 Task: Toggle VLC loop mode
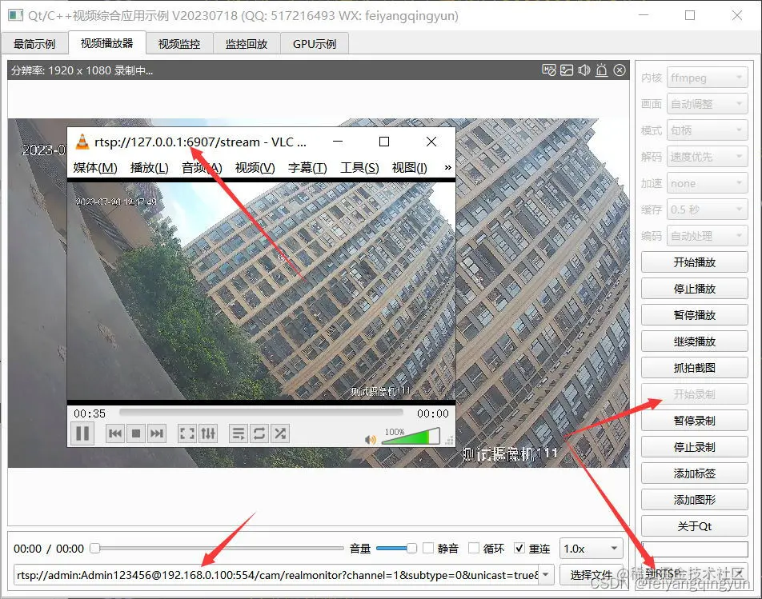point(259,433)
